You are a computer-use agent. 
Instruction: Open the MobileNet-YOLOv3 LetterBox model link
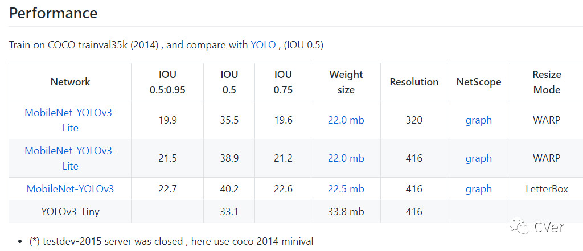[x=70, y=189]
